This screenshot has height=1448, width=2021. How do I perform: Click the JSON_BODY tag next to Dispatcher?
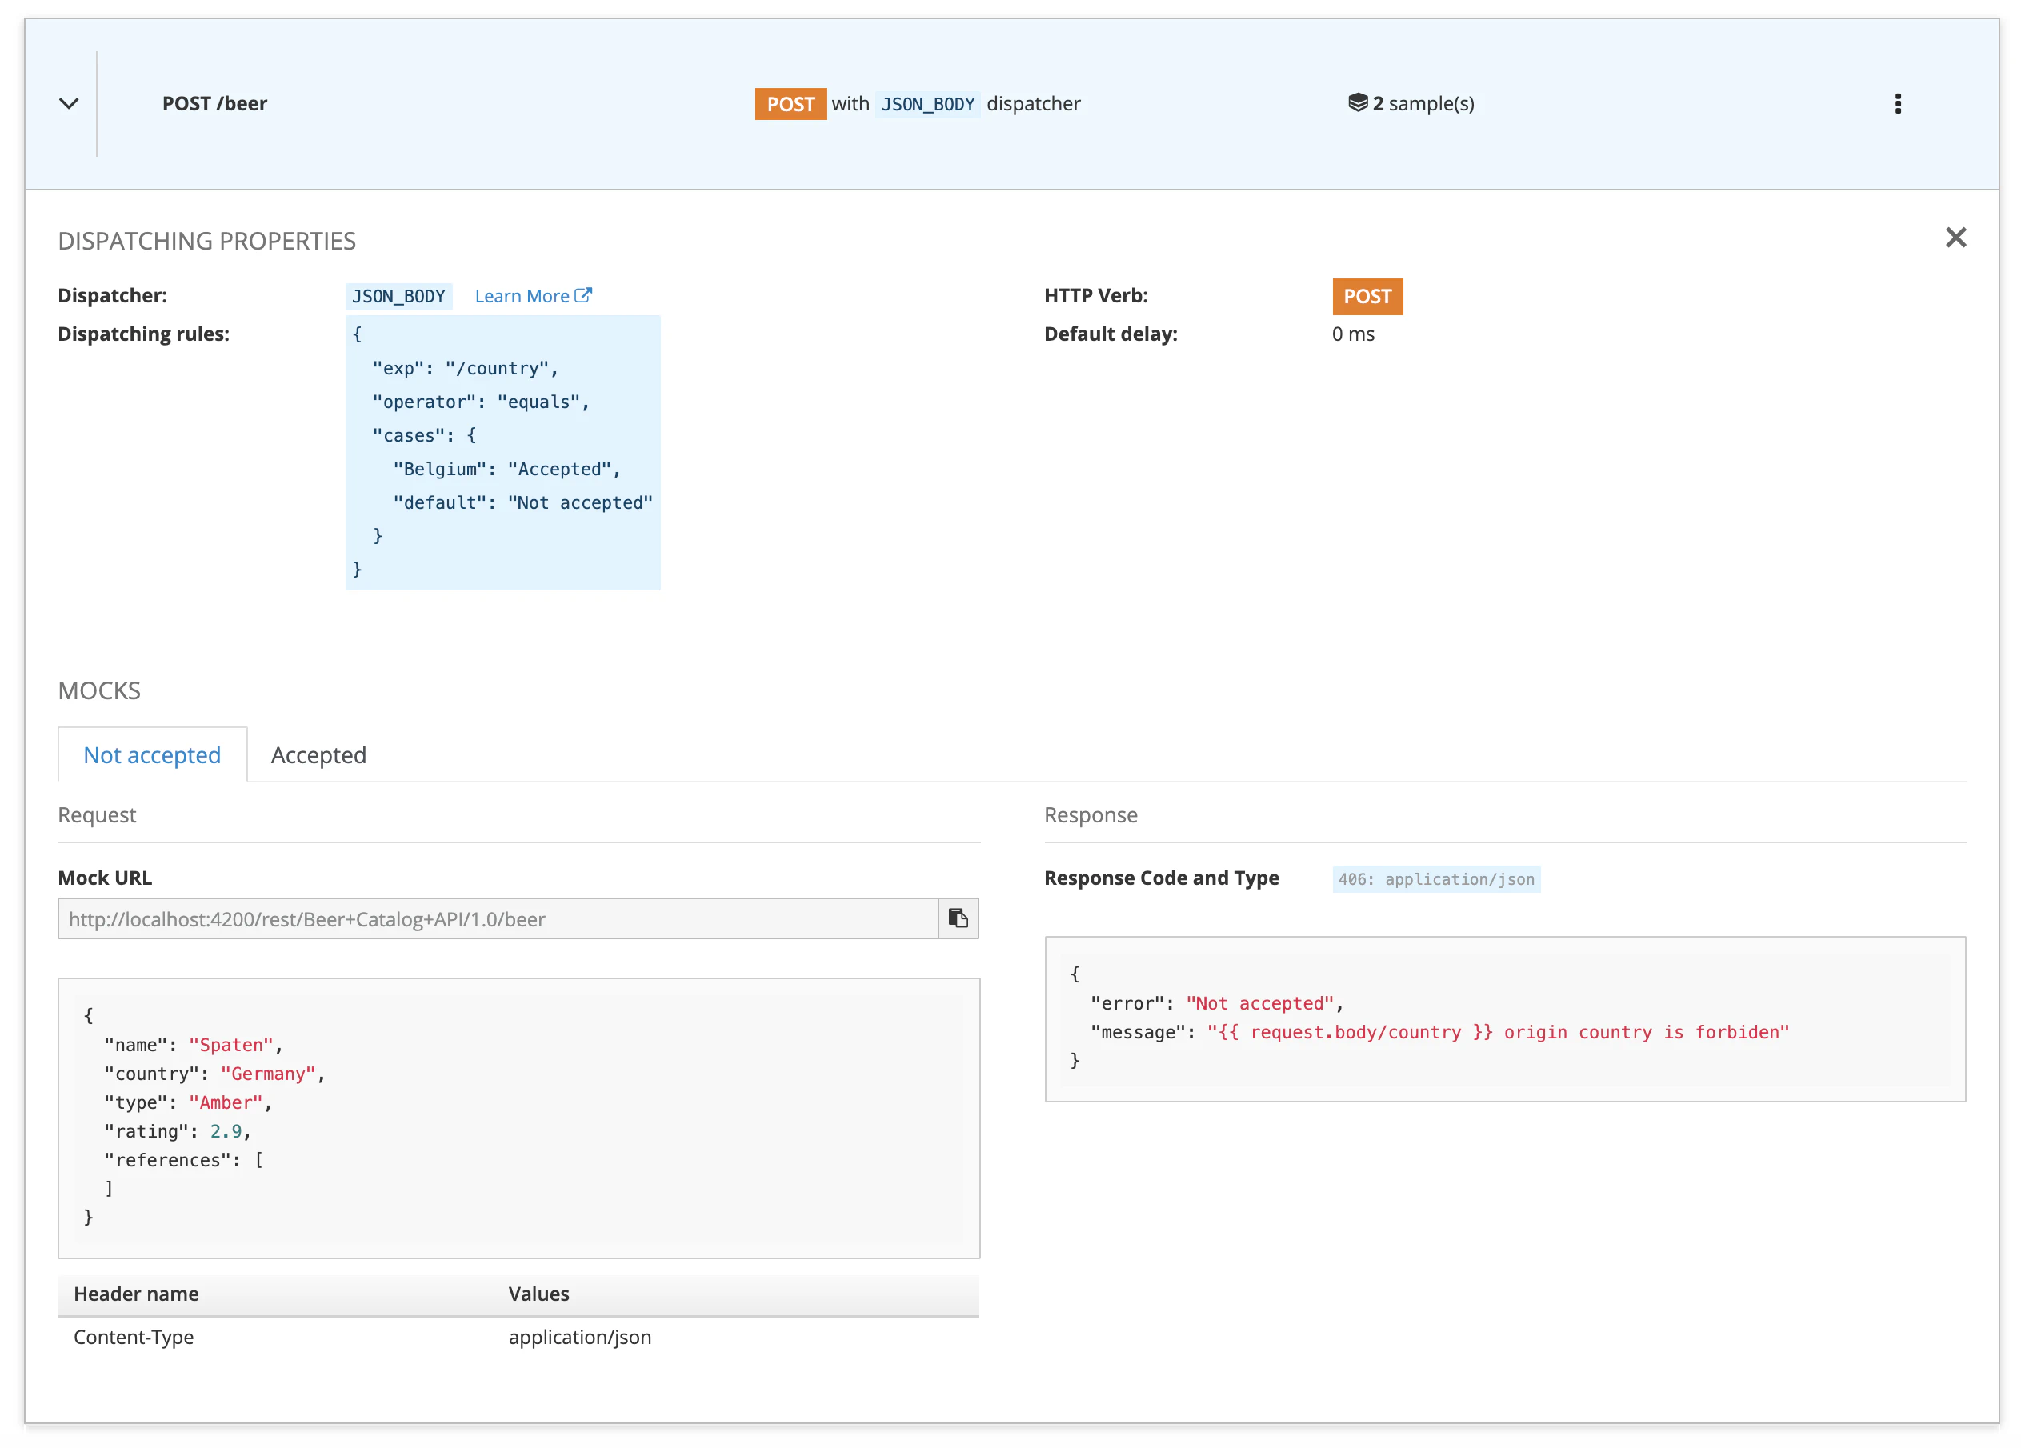pyautogui.click(x=398, y=296)
